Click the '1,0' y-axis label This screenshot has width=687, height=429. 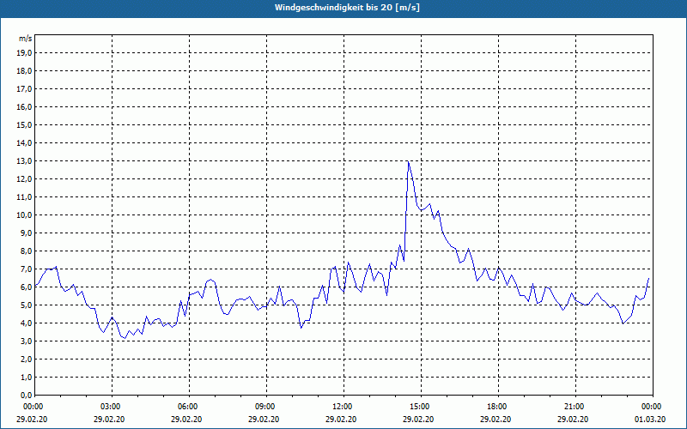tap(27, 377)
